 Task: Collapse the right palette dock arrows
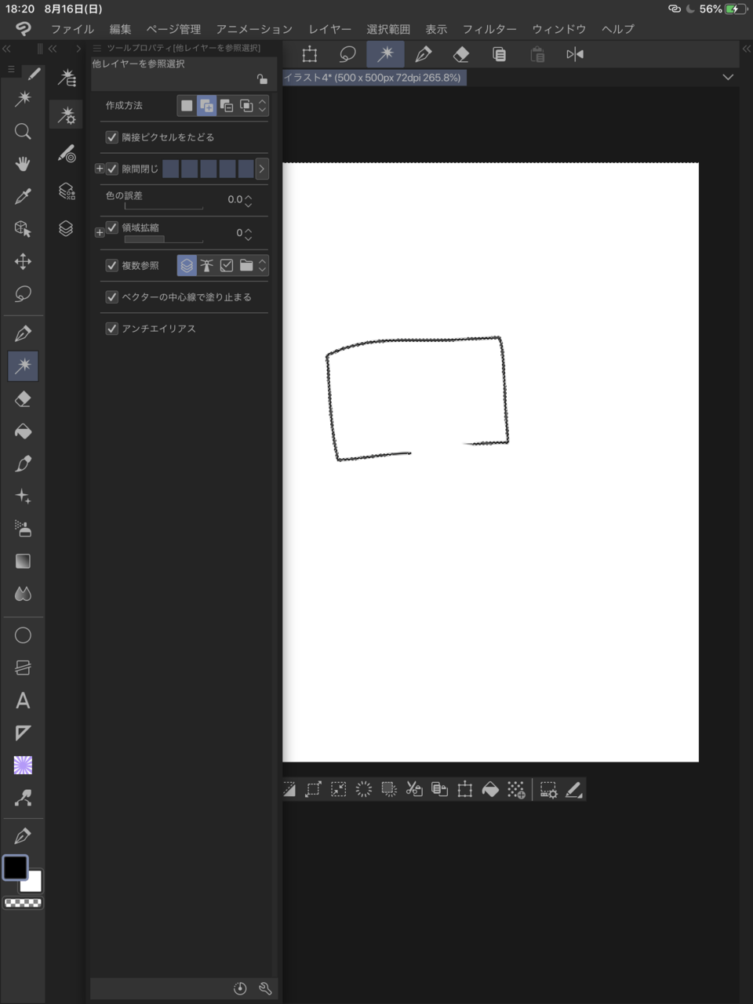(x=746, y=49)
